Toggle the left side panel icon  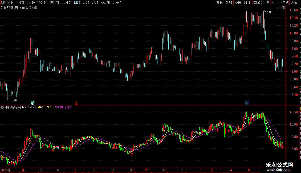point(3,2)
